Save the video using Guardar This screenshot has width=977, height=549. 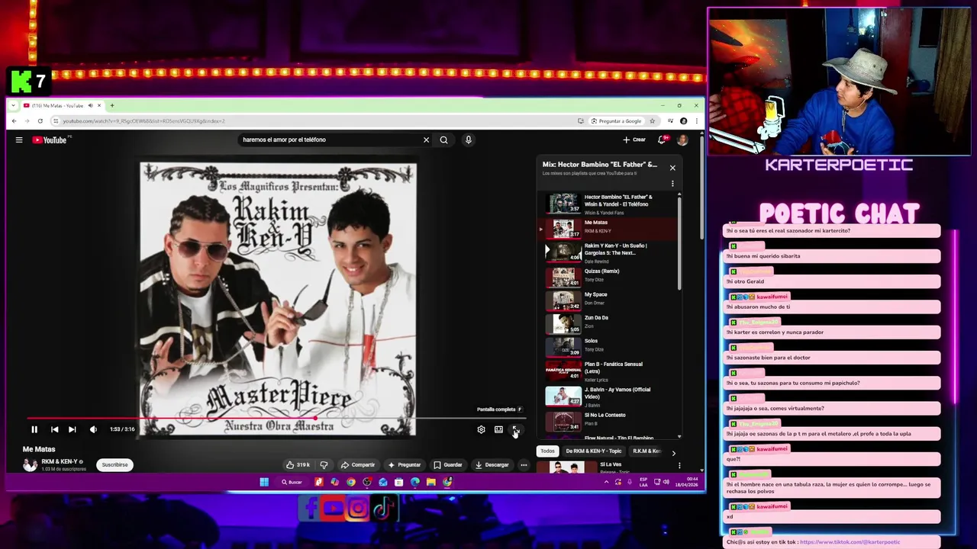[x=448, y=464]
